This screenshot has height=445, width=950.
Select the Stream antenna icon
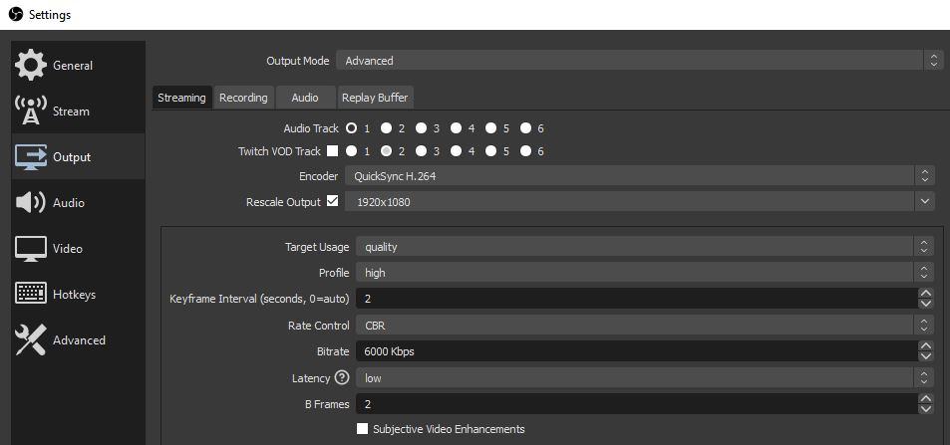31,111
